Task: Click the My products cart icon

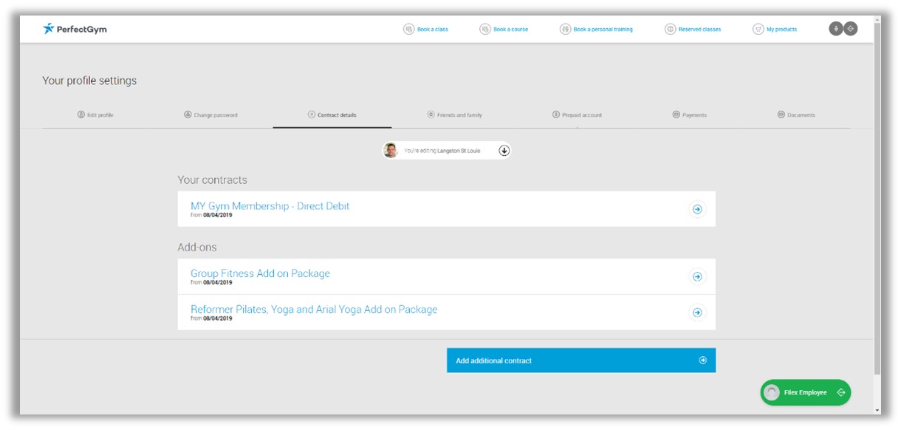Action: tap(758, 30)
